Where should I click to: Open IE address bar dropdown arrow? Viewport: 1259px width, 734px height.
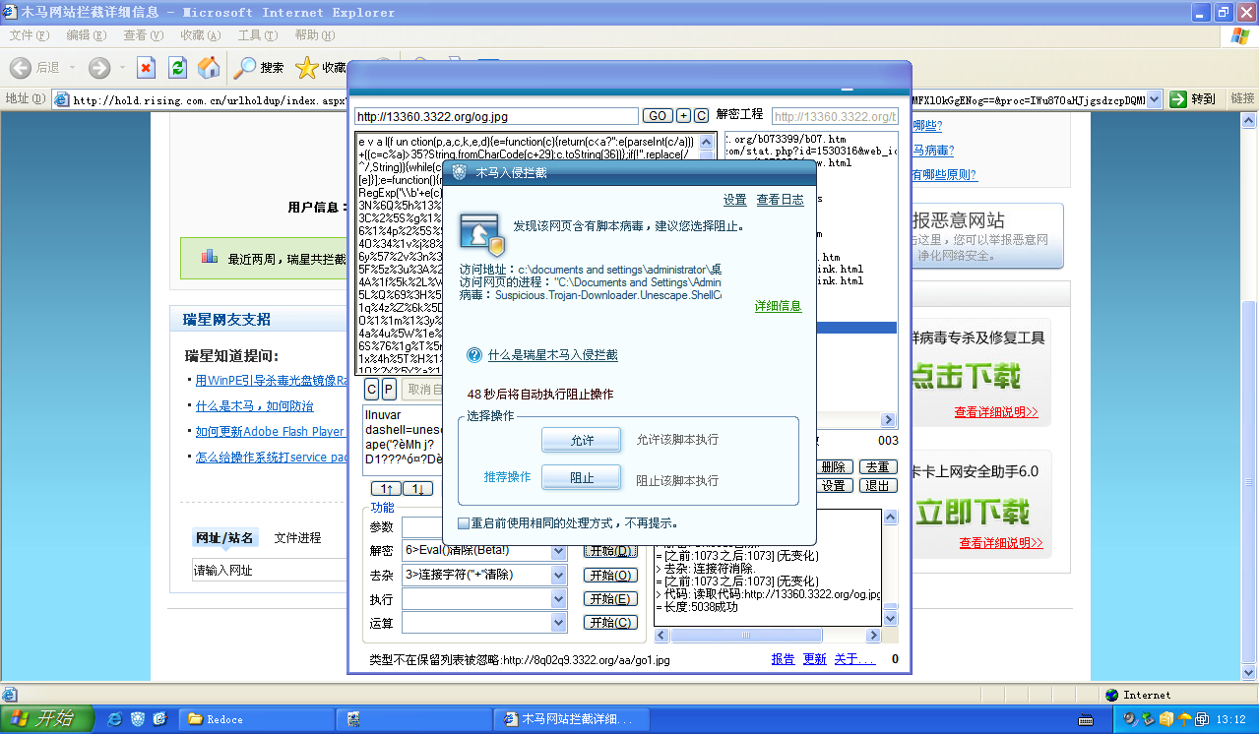click(1154, 99)
